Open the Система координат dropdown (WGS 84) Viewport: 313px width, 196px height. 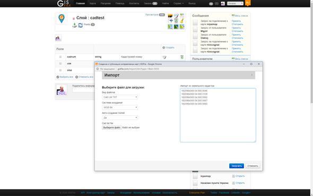click(x=120, y=107)
